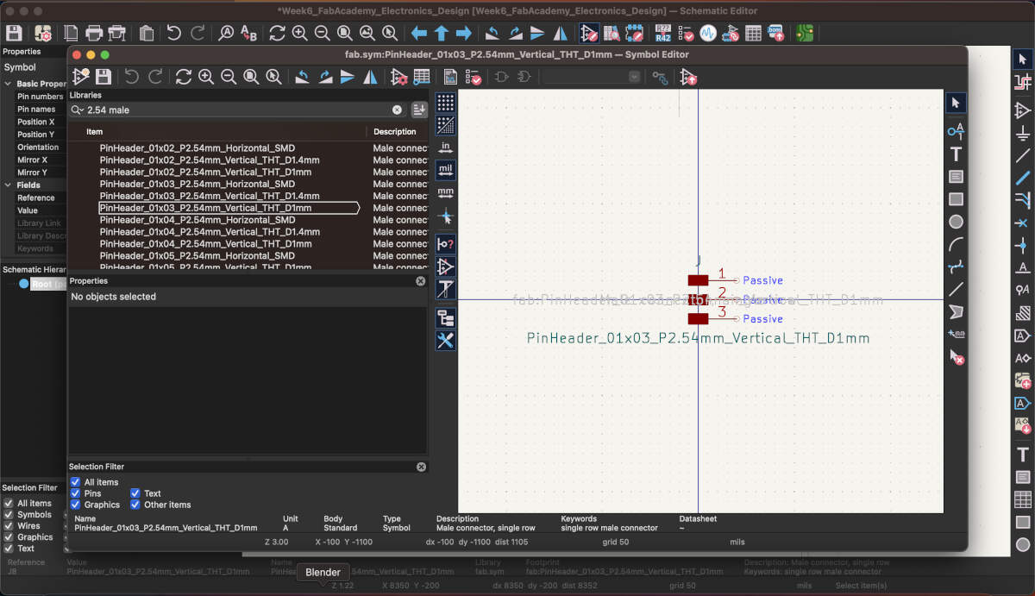Add current symbol to schematic icon

pyautogui.click(x=689, y=77)
